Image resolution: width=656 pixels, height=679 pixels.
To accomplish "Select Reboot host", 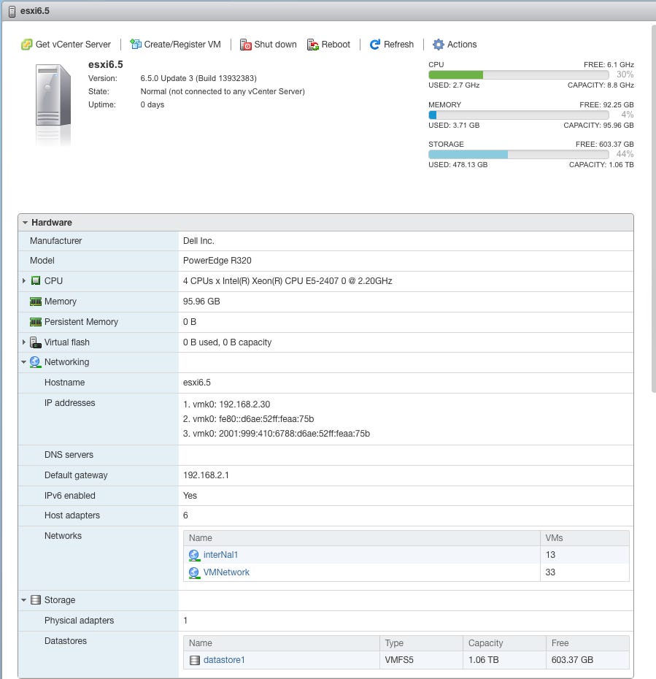I will (x=328, y=45).
